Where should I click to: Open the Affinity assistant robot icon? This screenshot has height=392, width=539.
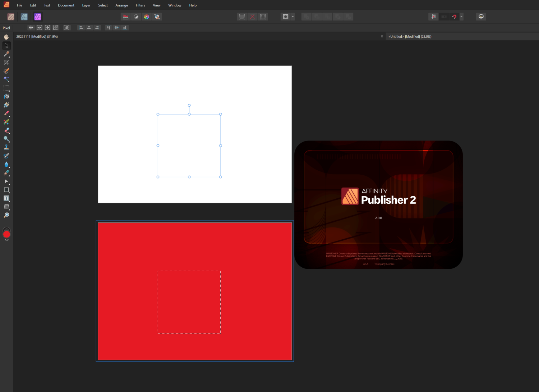[x=481, y=17]
